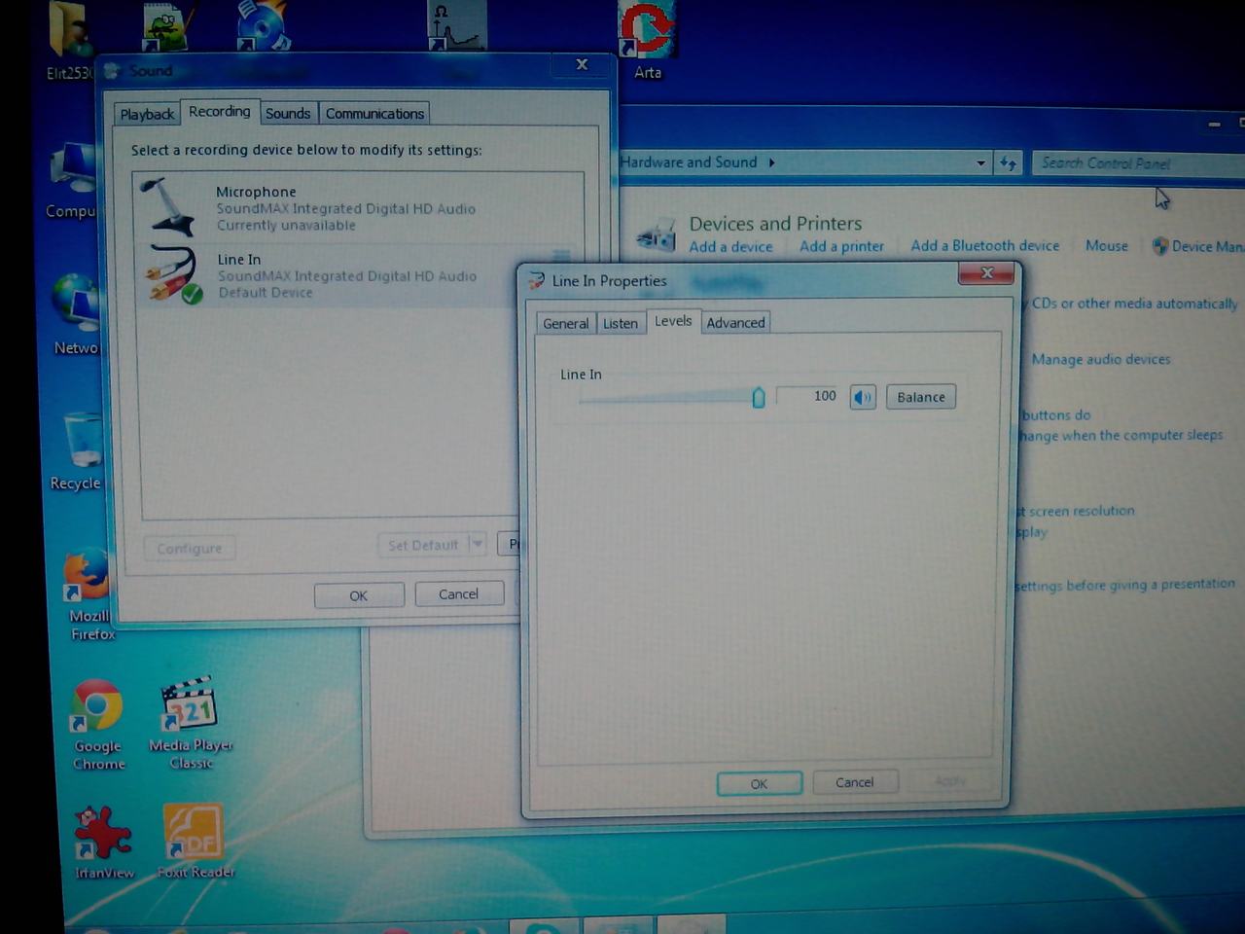
Task: Focus the Search Control Panel field
Action: 1138,163
